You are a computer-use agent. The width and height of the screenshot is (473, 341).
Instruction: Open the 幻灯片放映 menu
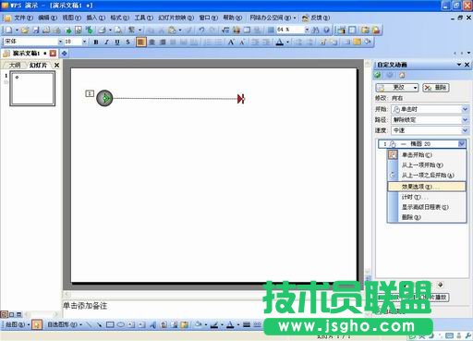pyautogui.click(x=176, y=18)
